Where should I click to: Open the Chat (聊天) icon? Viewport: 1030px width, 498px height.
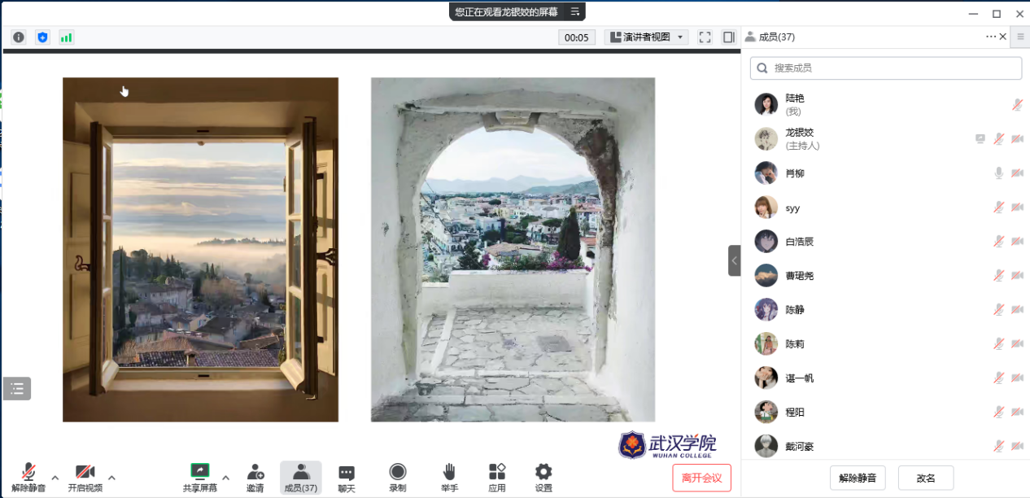(347, 478)
